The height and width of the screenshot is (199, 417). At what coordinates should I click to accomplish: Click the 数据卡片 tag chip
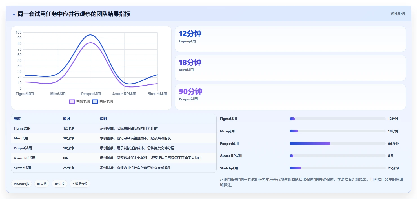(80, 184)
